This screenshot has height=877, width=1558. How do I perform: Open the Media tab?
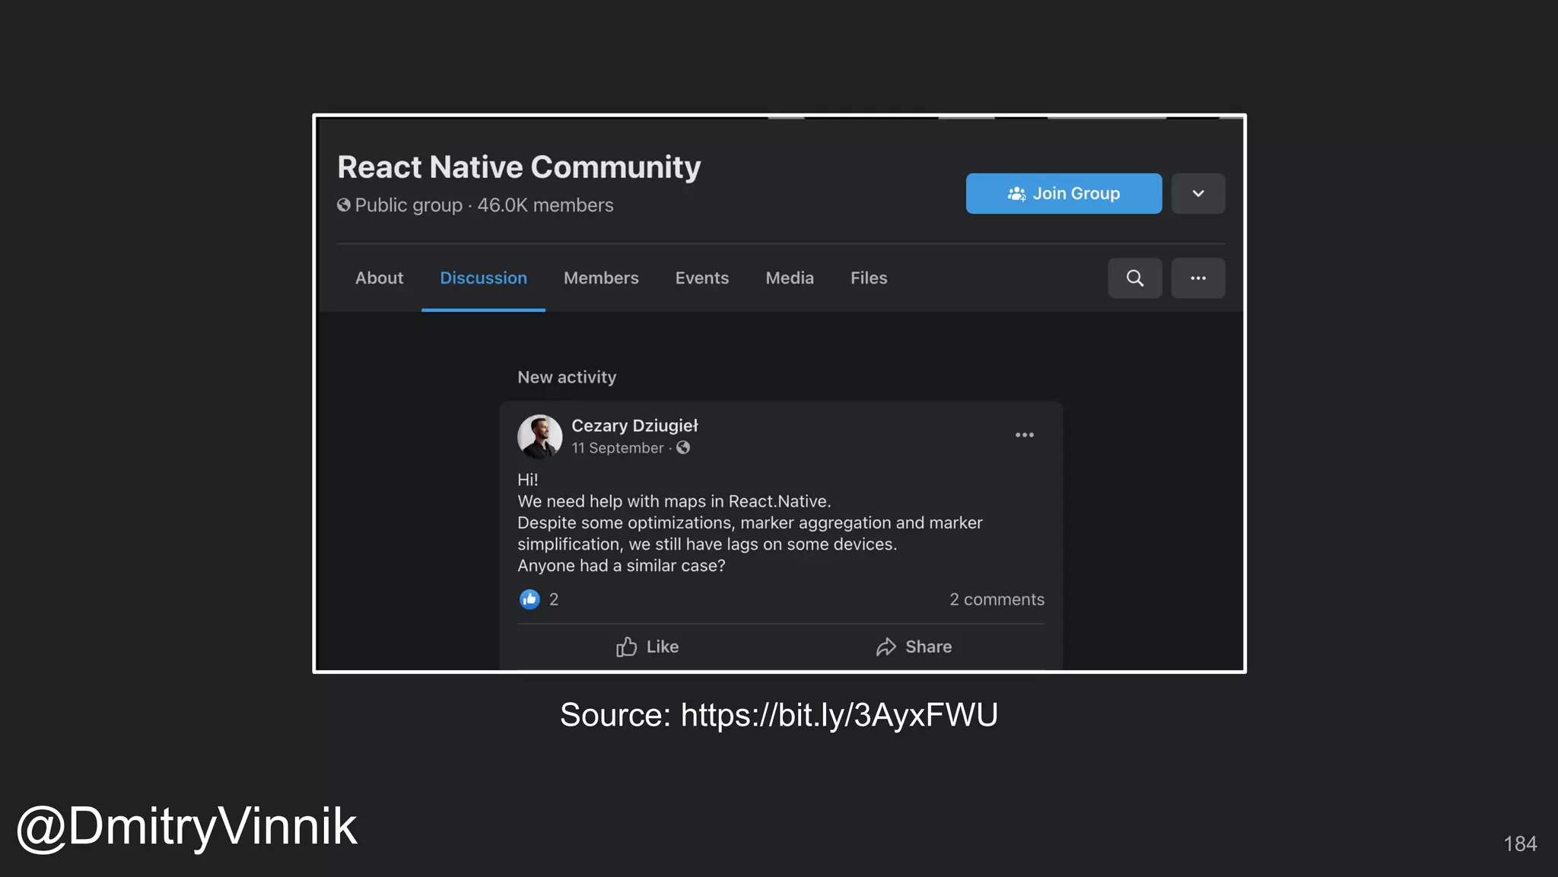[789, 278]
